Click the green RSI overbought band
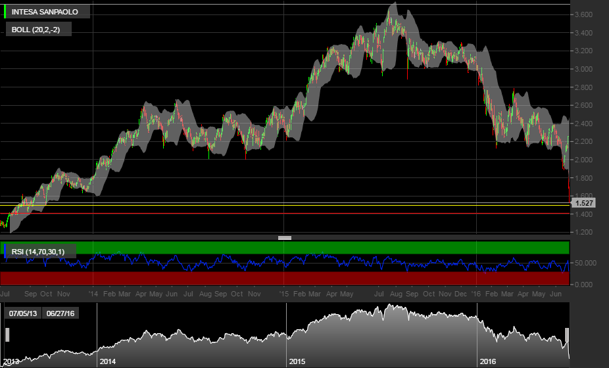 [x=329, y=247]
